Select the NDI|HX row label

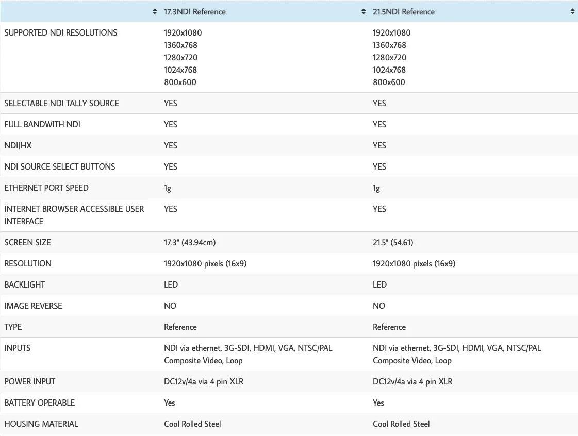click(x=18, y=145)
